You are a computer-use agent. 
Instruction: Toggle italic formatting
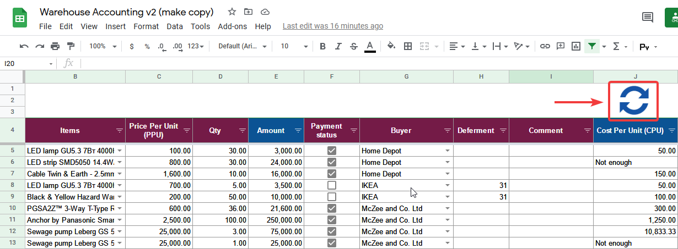tap(338, 46)
